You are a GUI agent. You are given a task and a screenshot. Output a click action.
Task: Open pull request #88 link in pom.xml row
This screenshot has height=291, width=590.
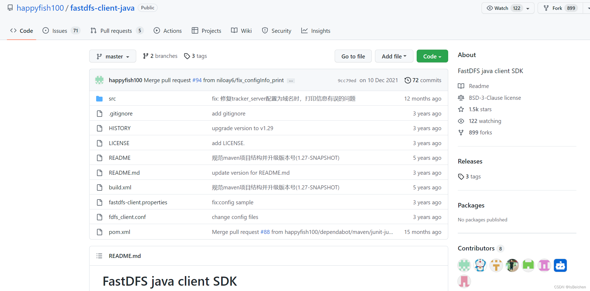point(265,232)
